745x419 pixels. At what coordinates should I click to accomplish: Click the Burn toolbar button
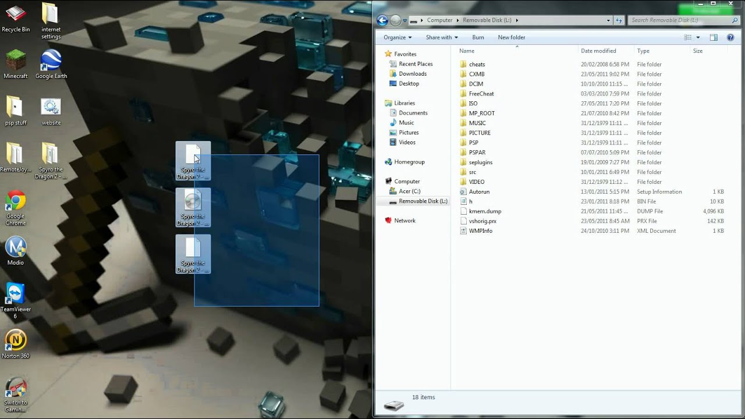coord(478,37)
